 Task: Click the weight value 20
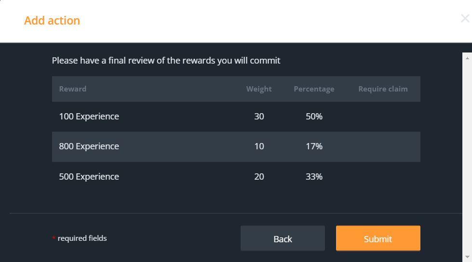click(x=259, y=177)
